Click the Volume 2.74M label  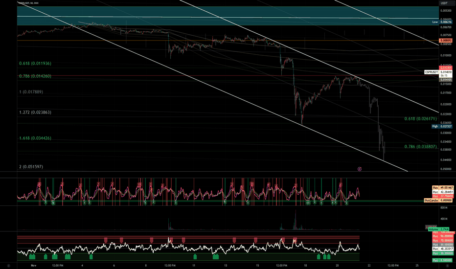point(438,229)
